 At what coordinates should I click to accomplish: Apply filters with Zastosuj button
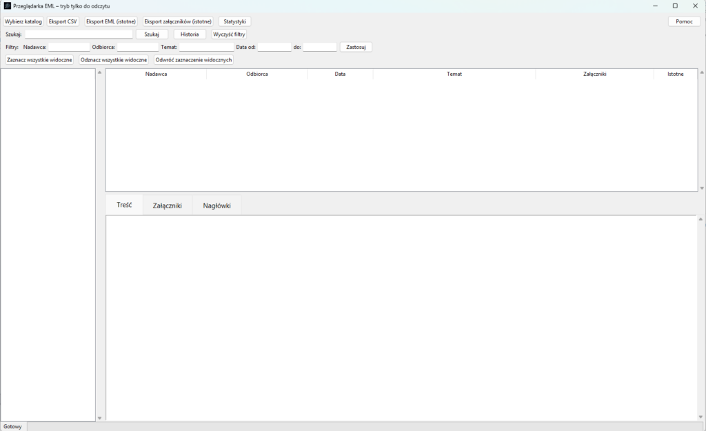pos(356,47)
